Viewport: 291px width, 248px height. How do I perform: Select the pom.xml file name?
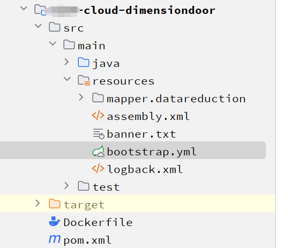(87, 240)
